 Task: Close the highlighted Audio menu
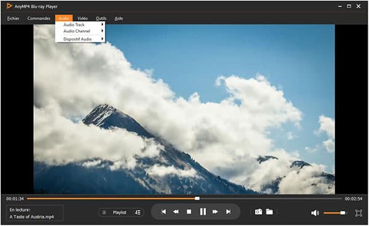[x=64, y=18]
